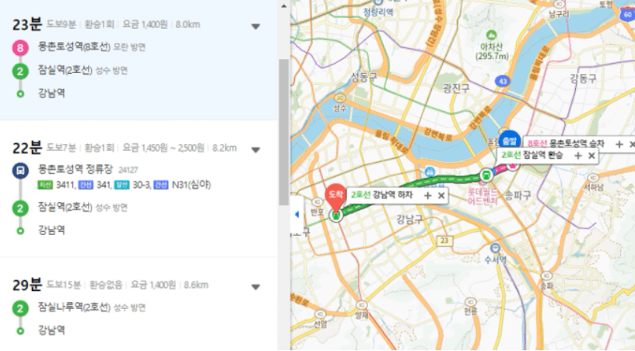Close the 강남역 하차 map tooltip
Screen dimensions: 635x351
(x=441, y=195)
